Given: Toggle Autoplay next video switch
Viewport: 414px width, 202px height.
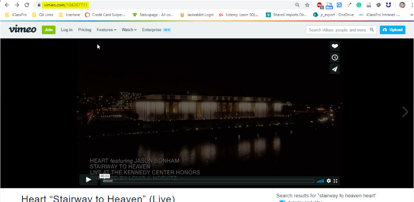Looking at the screenshot, I should coord(282,201).
